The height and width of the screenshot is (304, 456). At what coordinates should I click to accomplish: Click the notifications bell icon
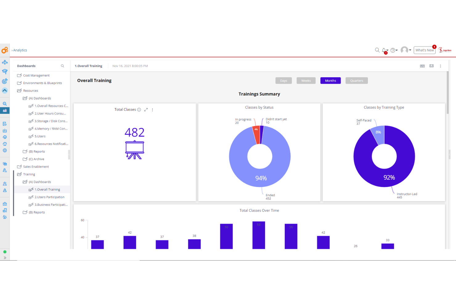click(x=384, y=50)
